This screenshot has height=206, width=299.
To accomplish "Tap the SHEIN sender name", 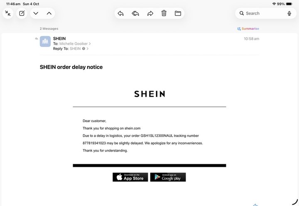I will pyautogui.click(x=59, y=39).
